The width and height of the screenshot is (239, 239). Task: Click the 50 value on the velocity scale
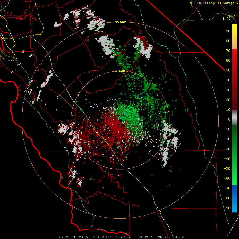point(228,70)
